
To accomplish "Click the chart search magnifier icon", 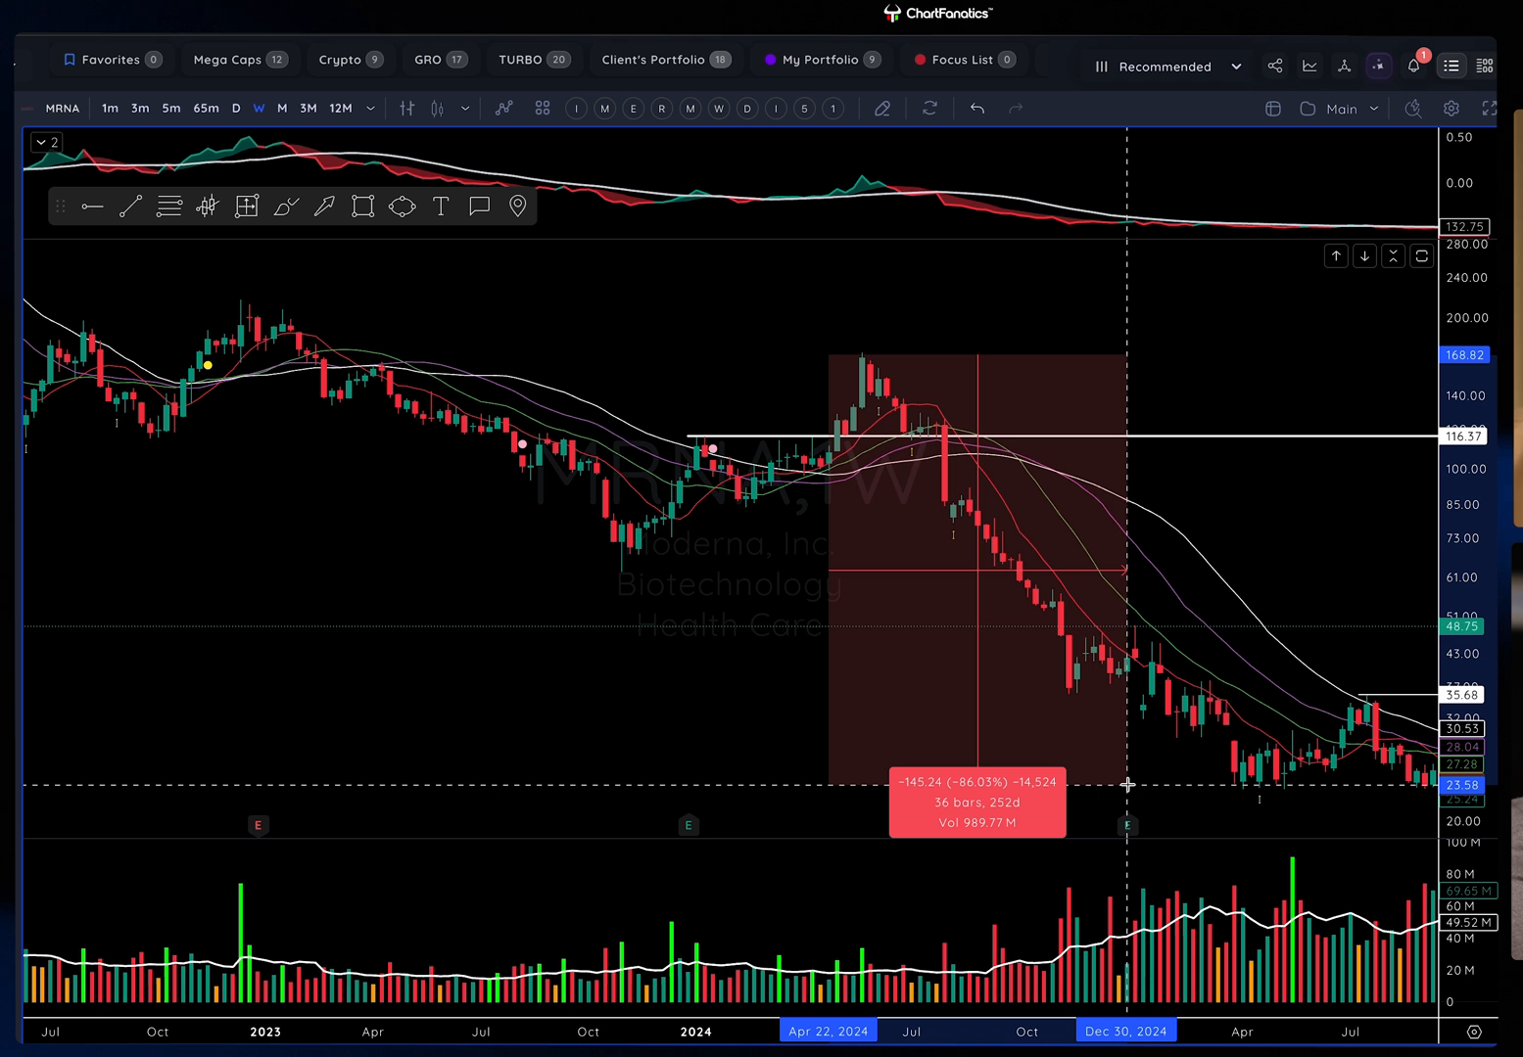I will tap(1413, 109).
